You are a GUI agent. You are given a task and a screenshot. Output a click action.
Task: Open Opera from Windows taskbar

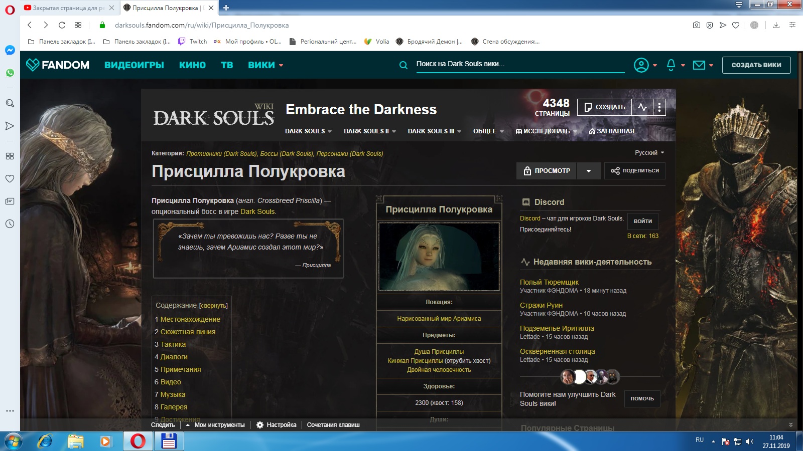click(138, 441)
